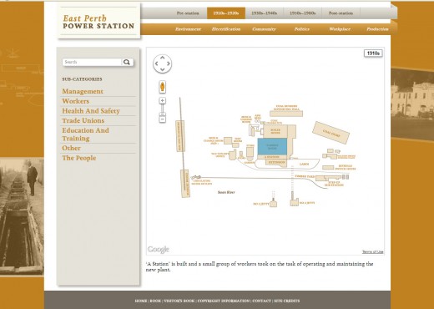434x309 pixels.
Task: Click the East Perth Power Station logo
Action: [x=98, y=22]
